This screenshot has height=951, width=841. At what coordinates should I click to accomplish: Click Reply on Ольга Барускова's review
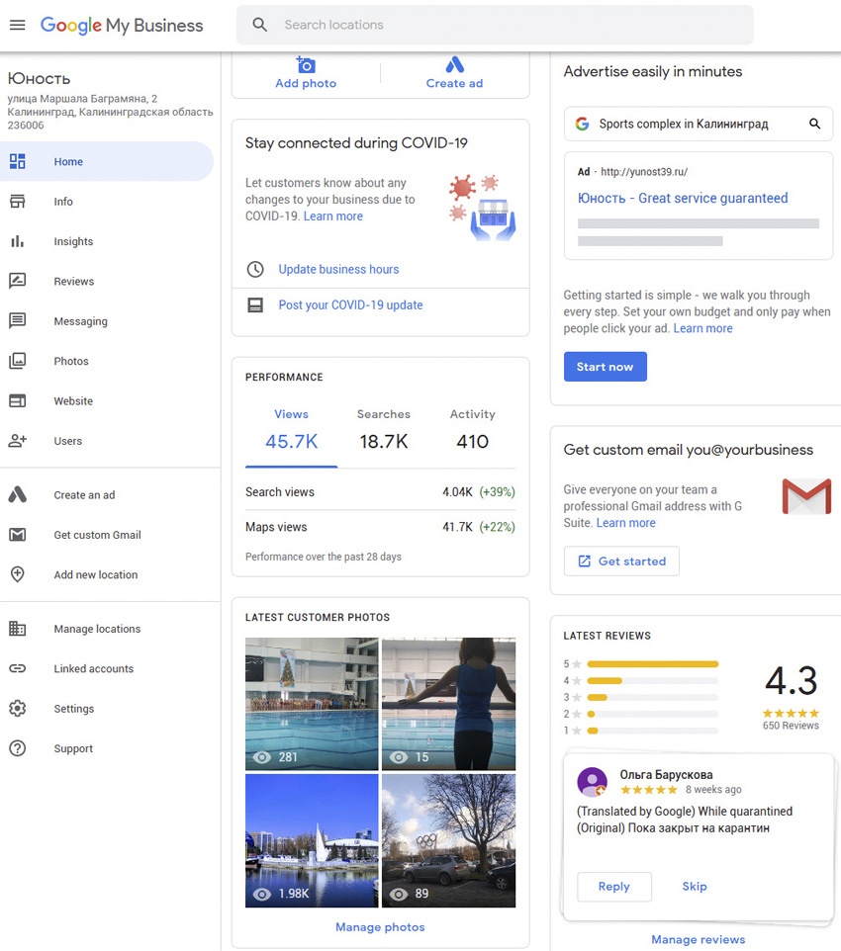tap(613, 887)
